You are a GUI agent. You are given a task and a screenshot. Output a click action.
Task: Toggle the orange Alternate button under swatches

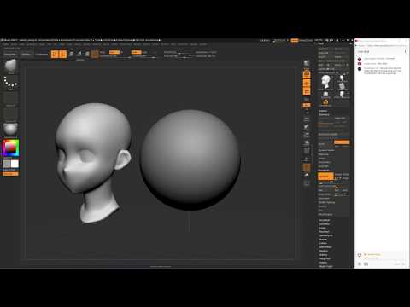click(x=10, y=174)
